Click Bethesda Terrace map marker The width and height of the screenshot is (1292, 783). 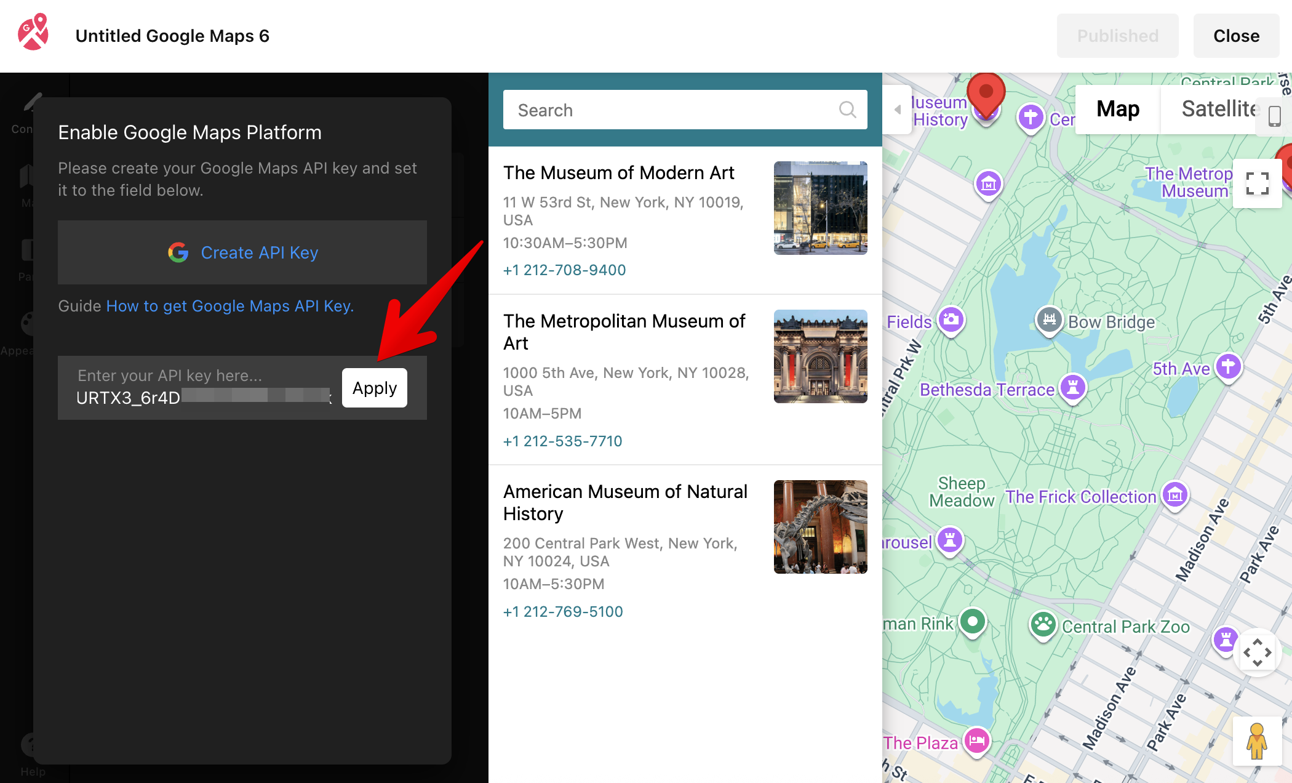pyautogui.click(x=1073, y=388)
